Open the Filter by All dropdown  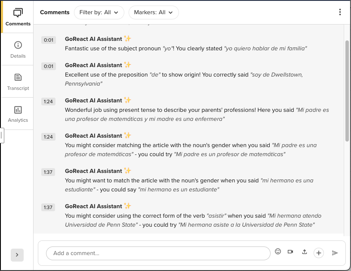[x=99, y=12]
